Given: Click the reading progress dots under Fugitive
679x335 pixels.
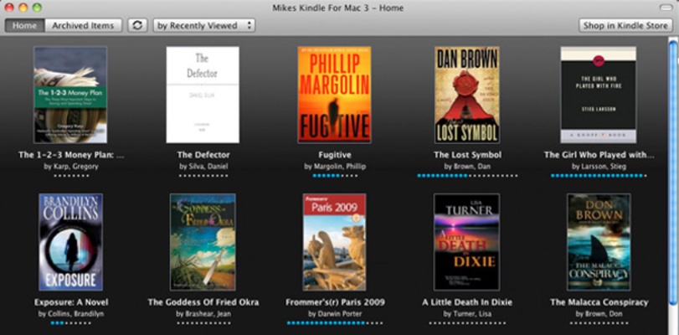Looking at the screenshot, I should [335, 176].
